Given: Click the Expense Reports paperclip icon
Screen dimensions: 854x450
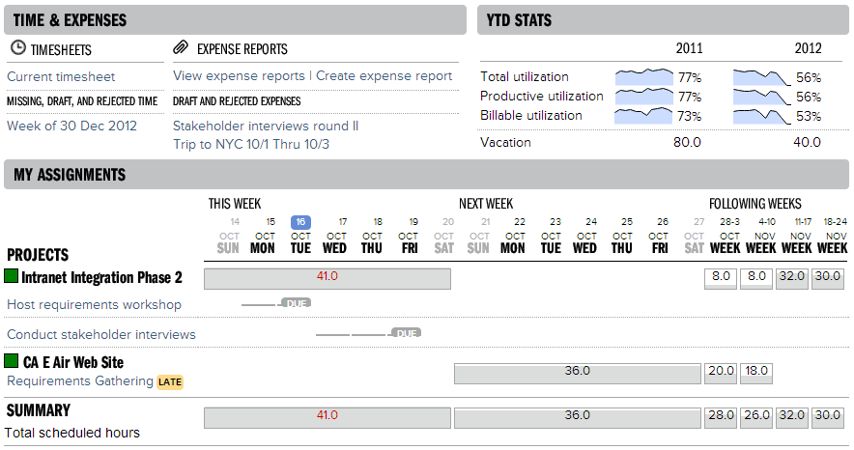Looking at the screenshot, I should pos(181,47).
